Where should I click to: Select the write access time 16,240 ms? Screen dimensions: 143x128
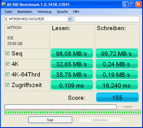[x=117, y=85]
